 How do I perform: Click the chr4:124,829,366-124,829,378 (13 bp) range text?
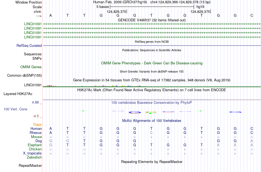pyautogui.click(x=180, y=2)
